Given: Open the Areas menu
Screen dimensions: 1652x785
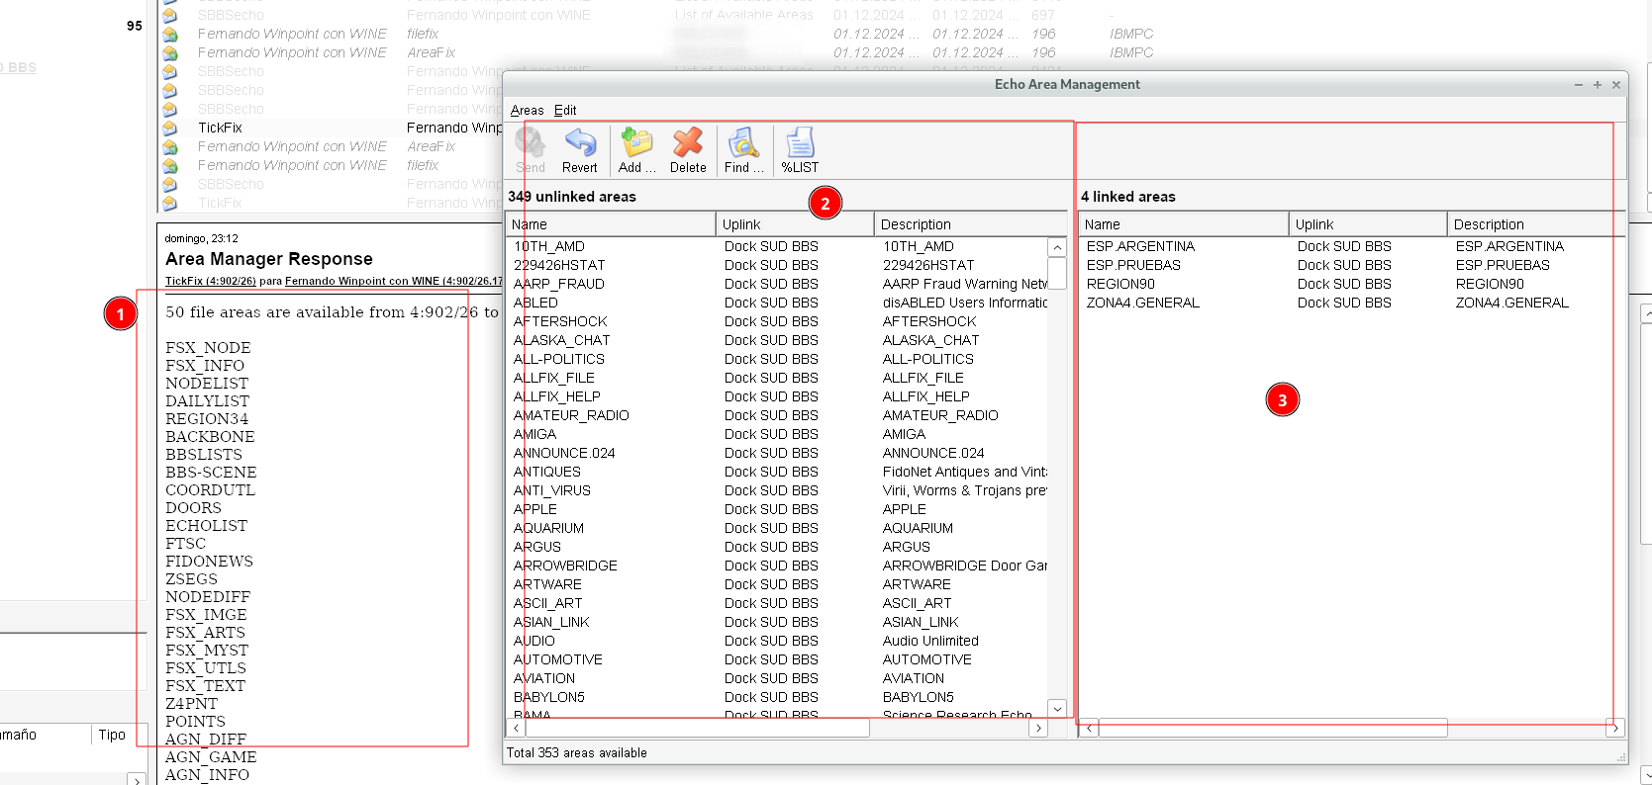Looking at the screenshot, I should pyautogui.click(x=527, y=111).
